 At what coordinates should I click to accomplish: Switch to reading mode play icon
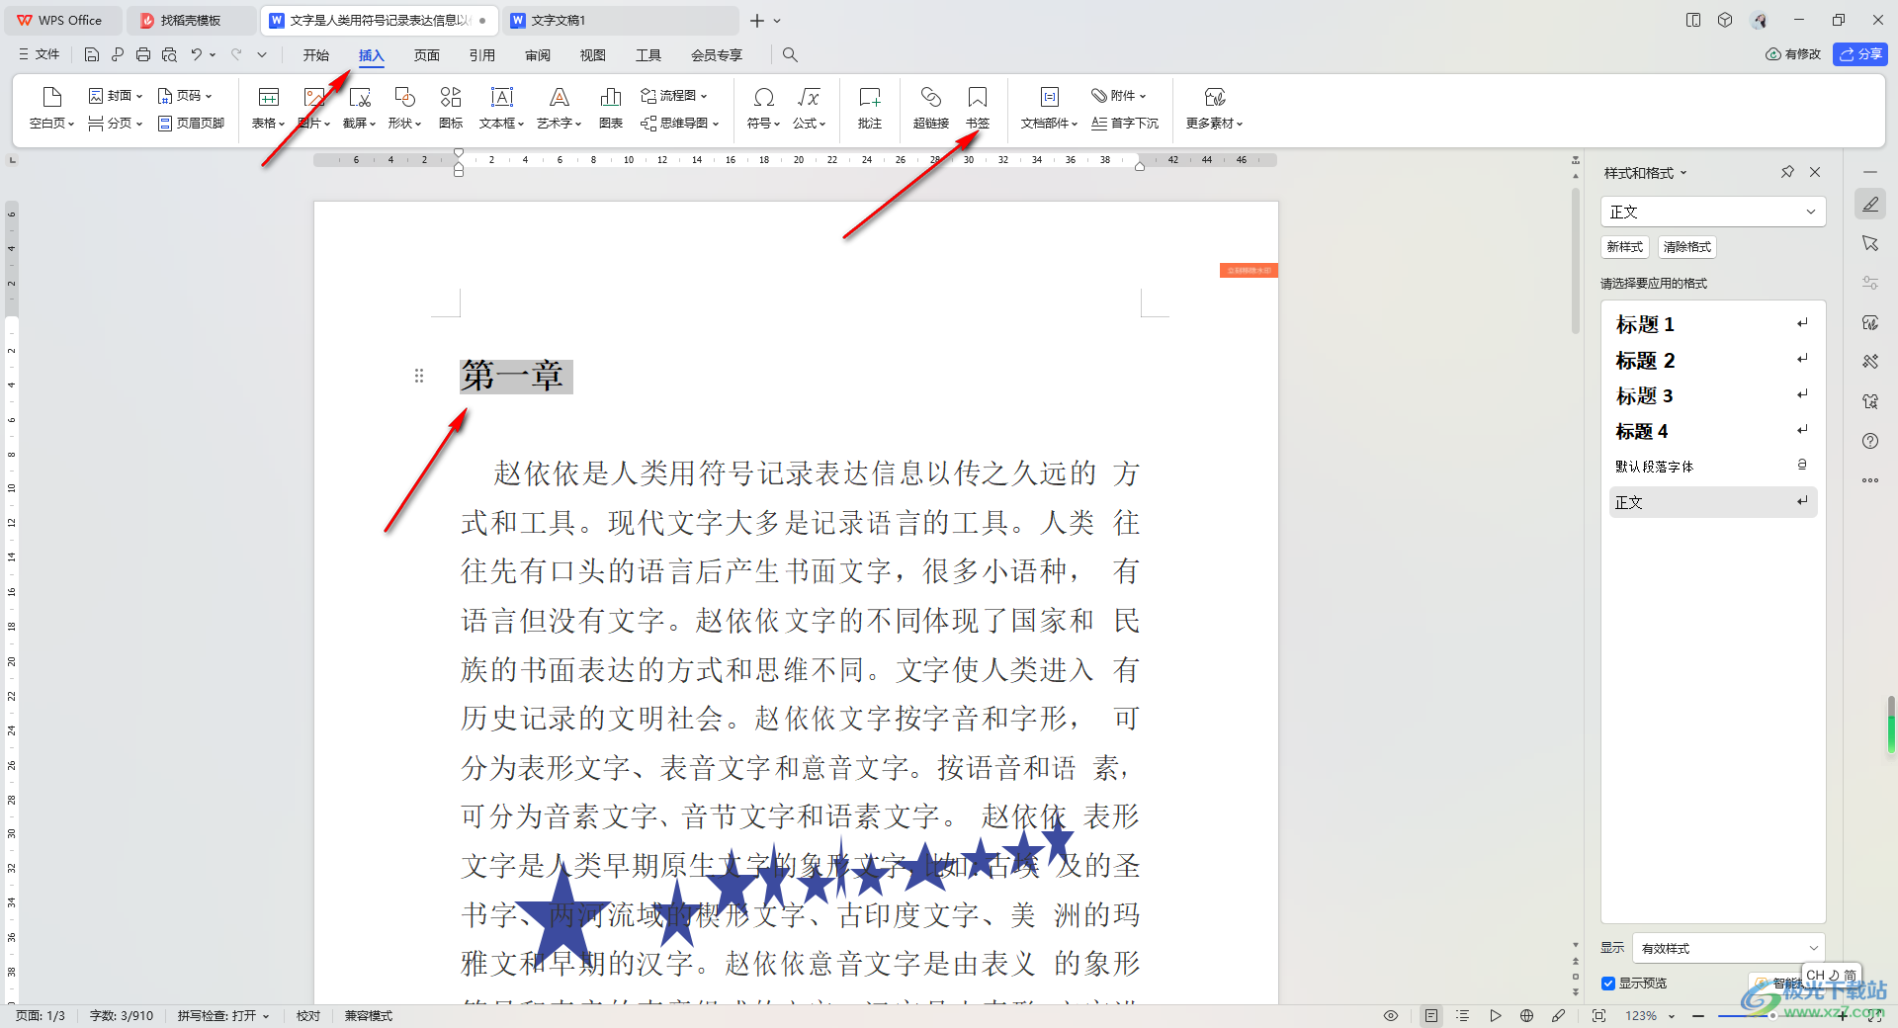tap(1495, 1016)
